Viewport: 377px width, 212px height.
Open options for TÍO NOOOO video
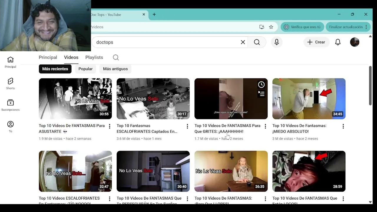point(110,199)
